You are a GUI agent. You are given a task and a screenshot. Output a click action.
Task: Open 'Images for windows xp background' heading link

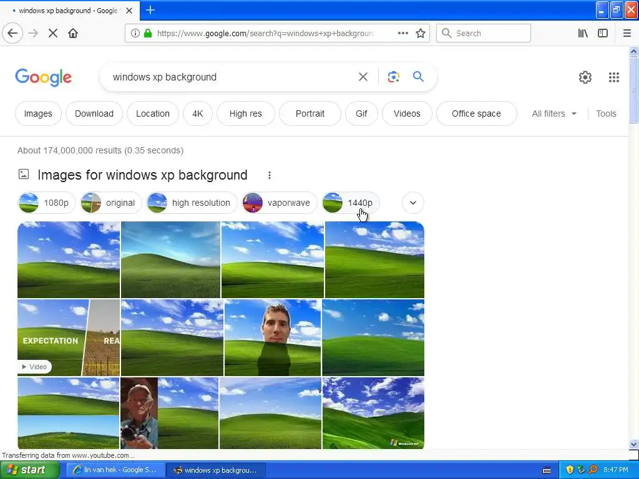(x=142, y=175)
